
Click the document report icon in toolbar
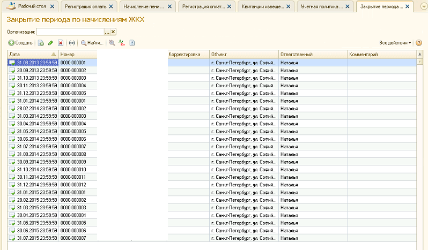pos(132,43)
